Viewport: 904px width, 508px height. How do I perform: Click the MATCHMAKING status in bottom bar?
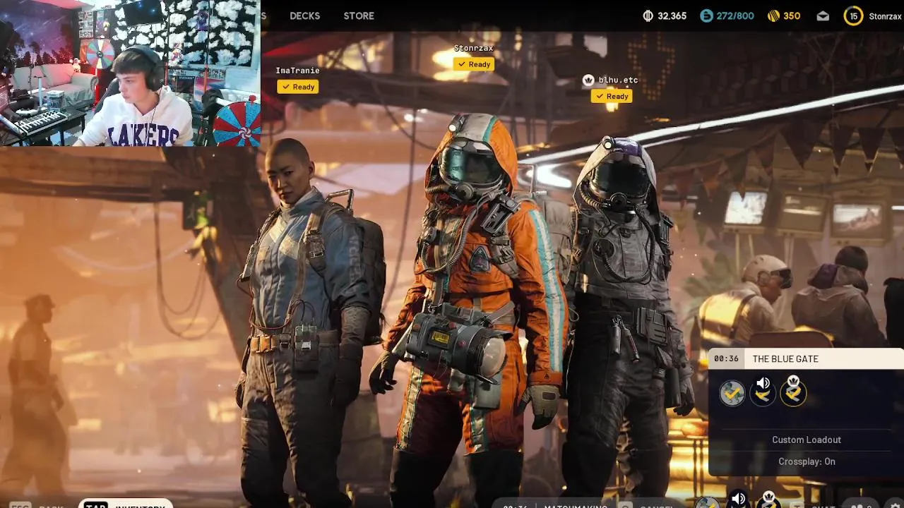(x=576, y=505)
